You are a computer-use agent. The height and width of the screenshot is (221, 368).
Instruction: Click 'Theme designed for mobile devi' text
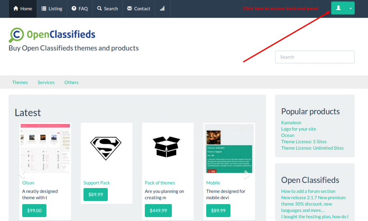point(226,194)
